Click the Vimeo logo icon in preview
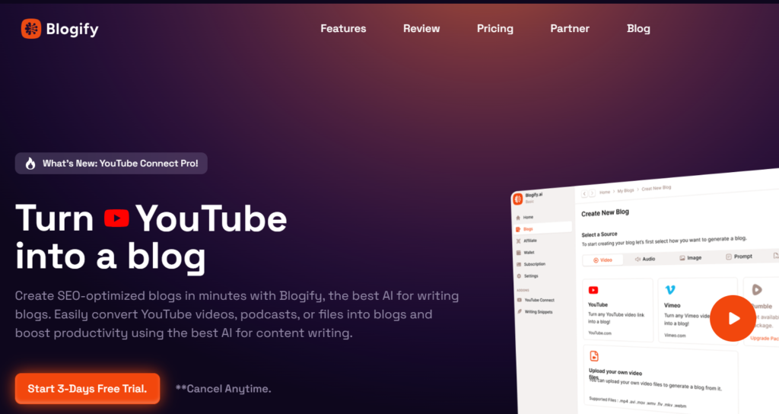779x414 pixels. (670, 290)
